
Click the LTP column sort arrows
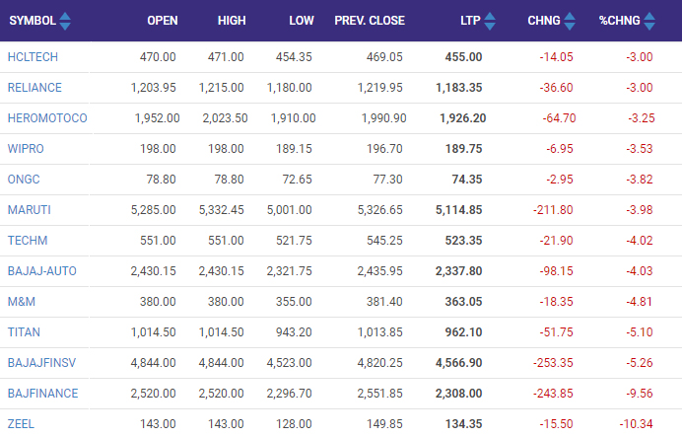point(490,21)
